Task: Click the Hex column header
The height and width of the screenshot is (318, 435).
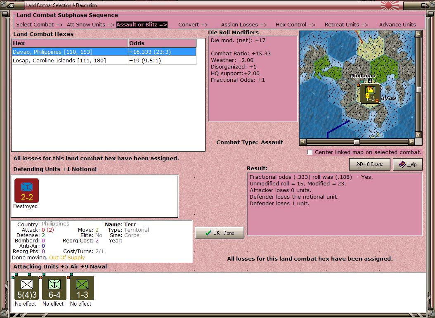Action: click(x=70, y=43)
